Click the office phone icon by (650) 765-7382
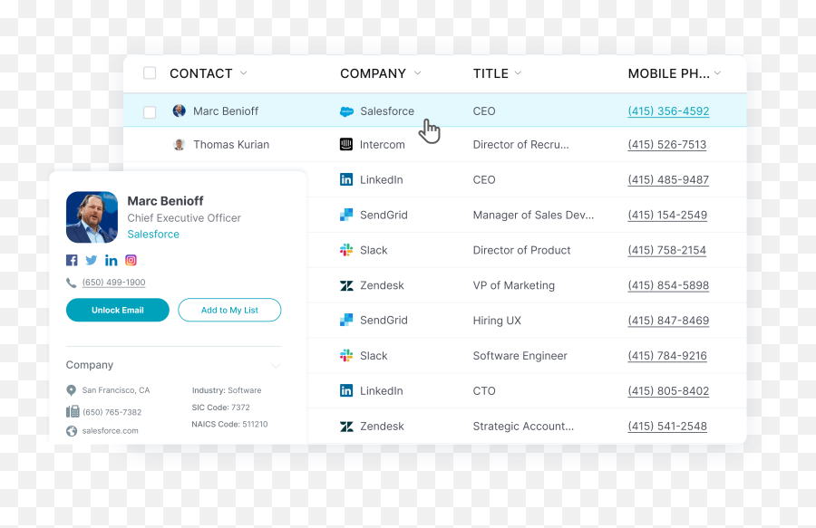 73,411
